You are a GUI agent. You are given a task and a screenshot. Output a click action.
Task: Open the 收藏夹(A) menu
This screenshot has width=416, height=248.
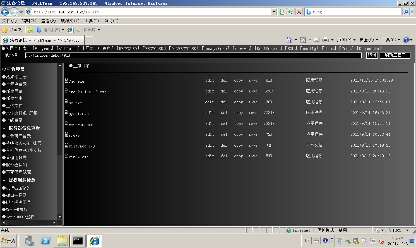pos(70,21)
